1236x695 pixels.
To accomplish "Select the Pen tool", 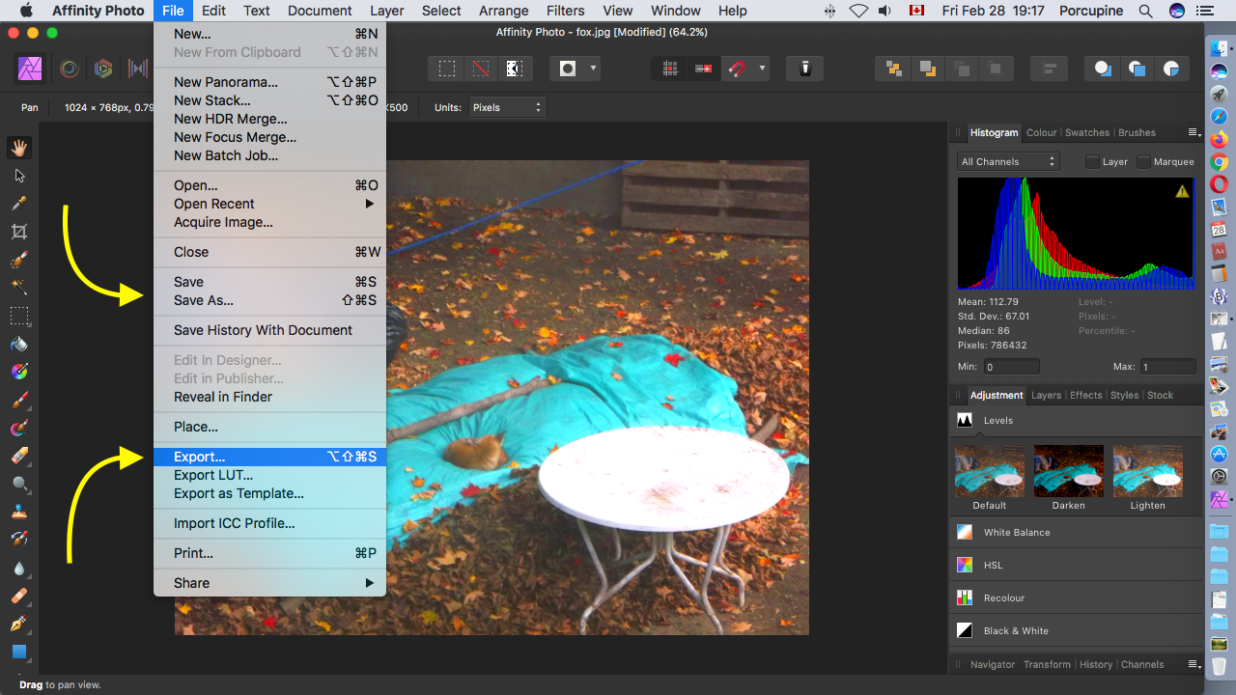I will [18, 625].
